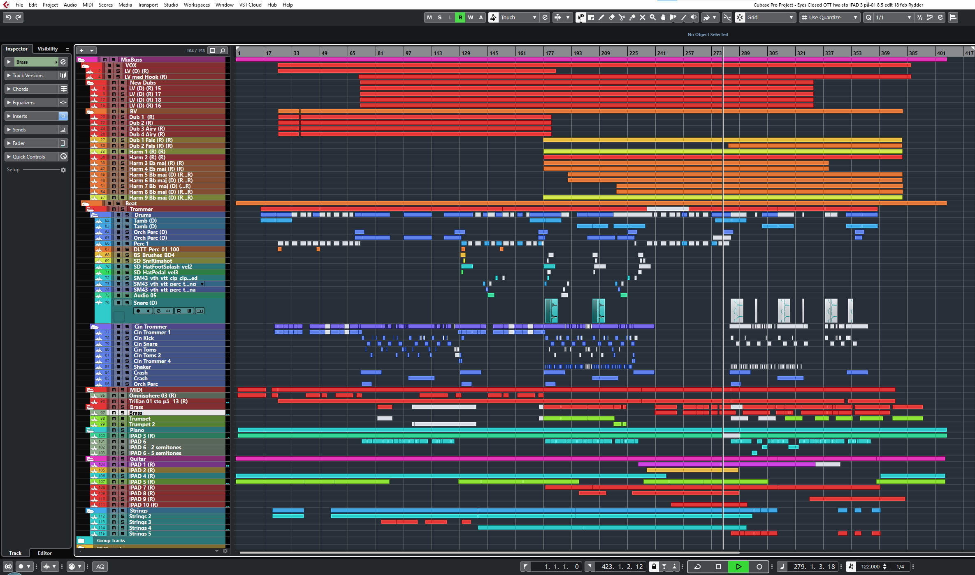Click the Add Track plus button
Image resolution: width=975 pixels, height=575 pixels.
tap(81, 51)
